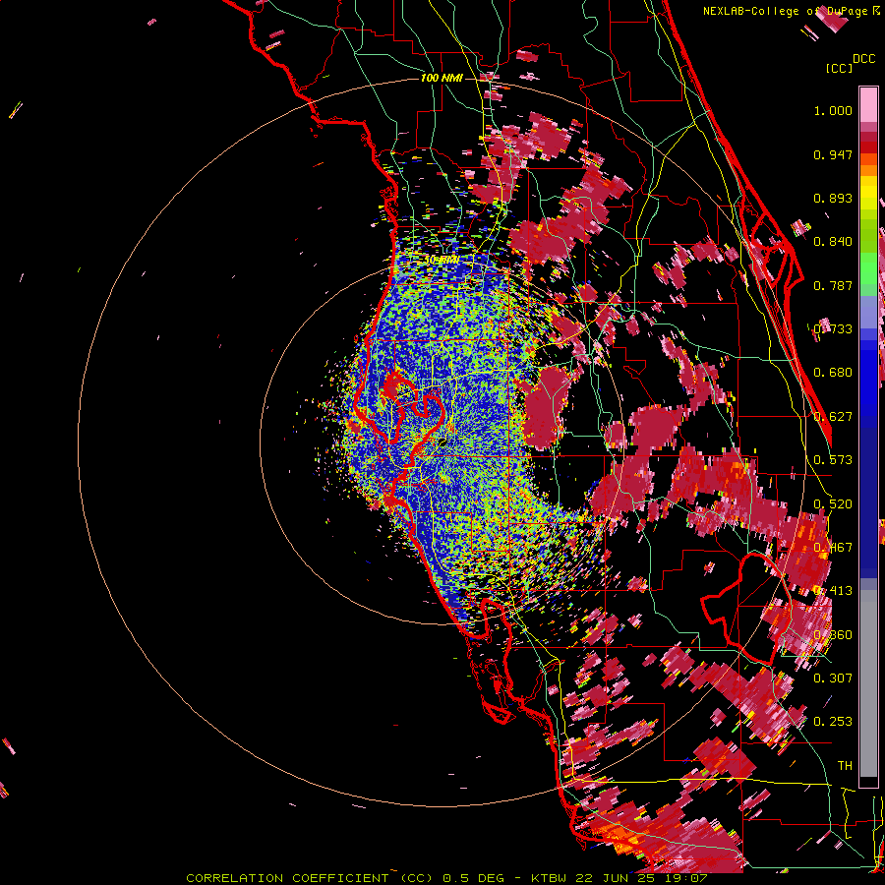Select the 0.840 legend value

click(x=833, y=242)
